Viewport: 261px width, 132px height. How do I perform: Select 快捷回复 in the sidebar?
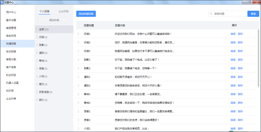tap(17, 44)
